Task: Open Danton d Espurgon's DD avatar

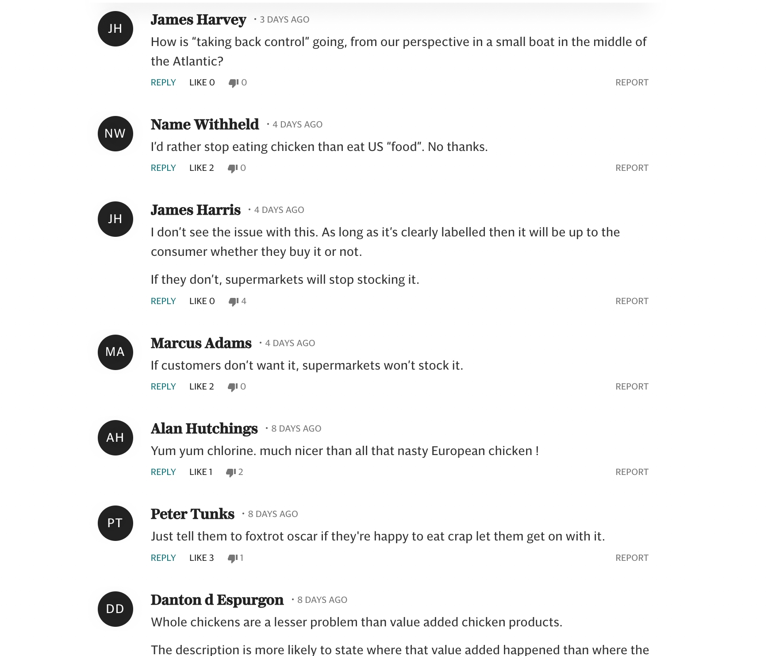Action: [115, 609]
